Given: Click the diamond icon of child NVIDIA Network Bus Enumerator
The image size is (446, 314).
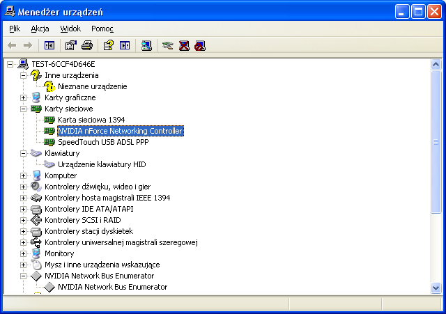Looking at the screenshot, I should point(49,287).
